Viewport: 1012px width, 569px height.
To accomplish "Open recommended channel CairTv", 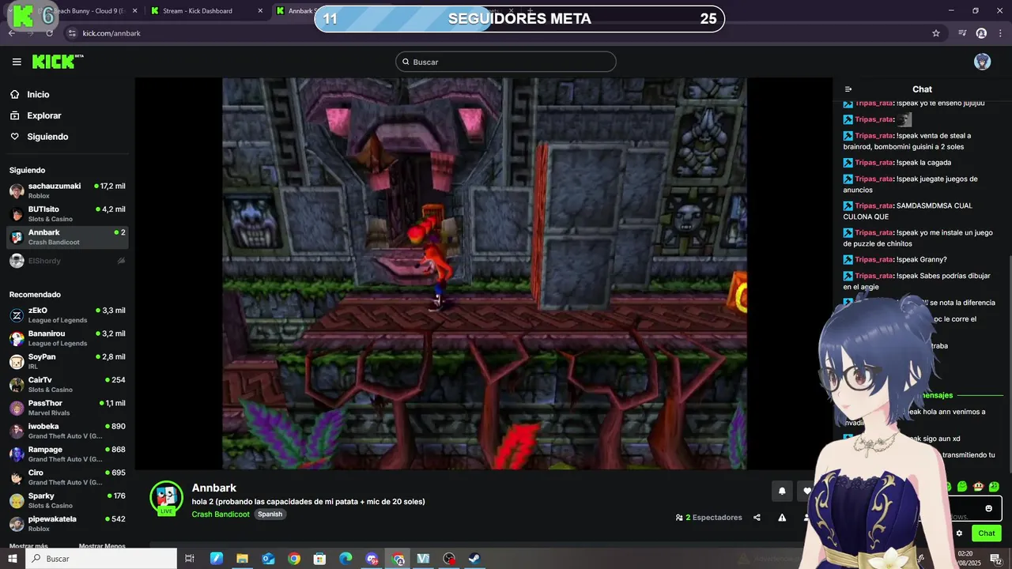I will tap(67, 384).
